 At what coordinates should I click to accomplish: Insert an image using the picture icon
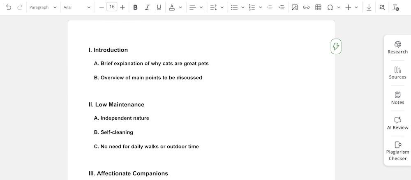point(295,7)
